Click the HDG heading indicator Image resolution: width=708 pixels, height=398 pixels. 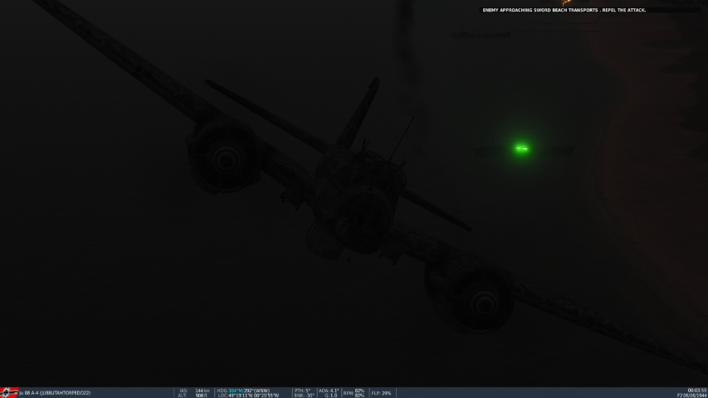tap(244, 390)
